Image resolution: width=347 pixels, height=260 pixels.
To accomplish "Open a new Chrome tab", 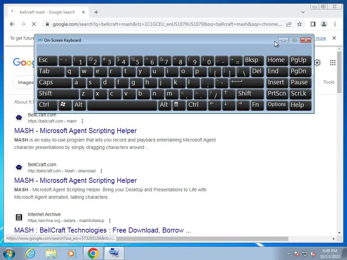I will [96, 12].
